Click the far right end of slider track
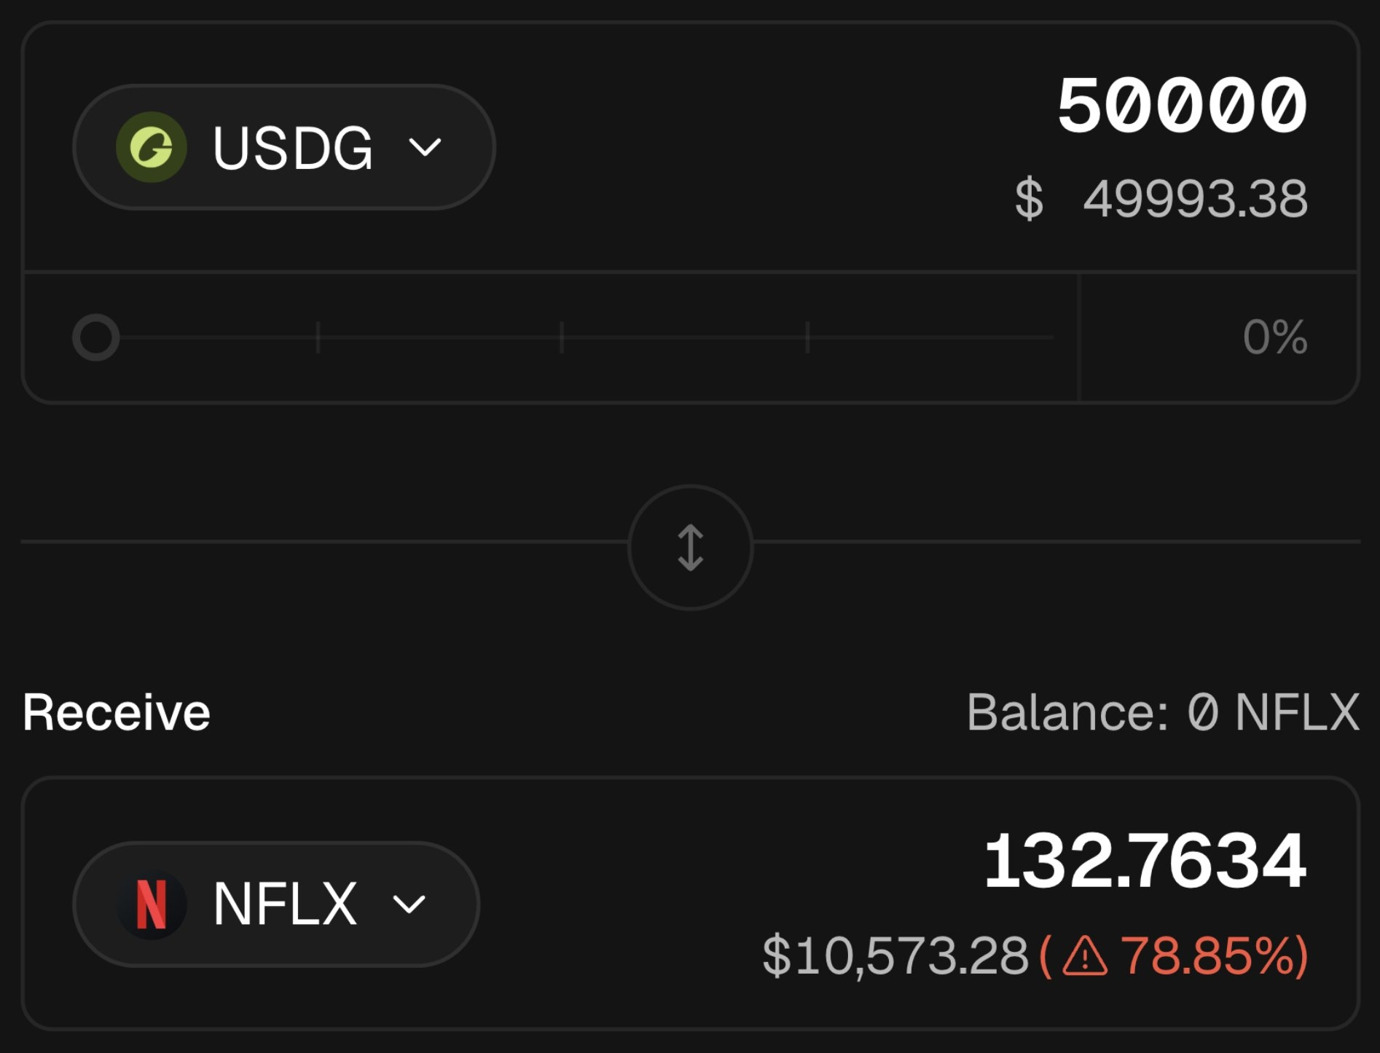The width and height of the screenshot is (1380, 1053). [1049, 337]
